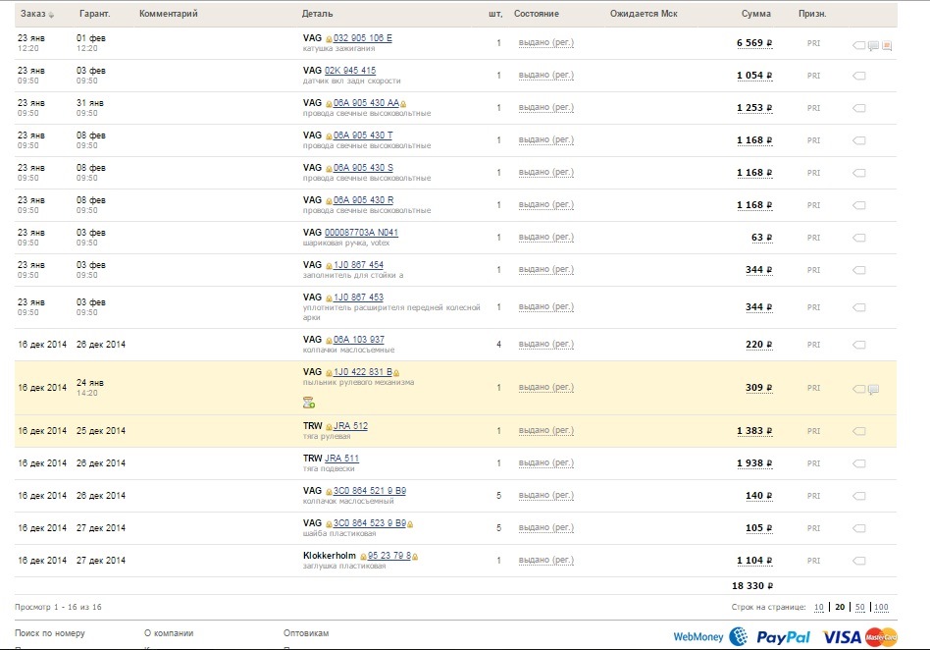Click the 1 938 ₽ sum
Image resolution: width=930 pixels, height=650 pixels.
[x=754, y=463]
